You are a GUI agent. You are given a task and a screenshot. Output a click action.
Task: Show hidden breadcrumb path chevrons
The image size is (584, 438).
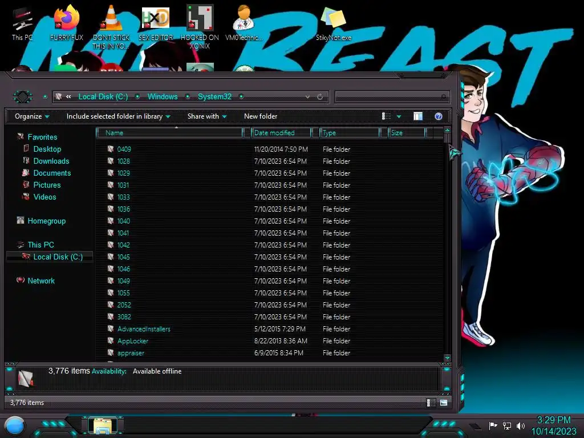(x=68, y=97)
